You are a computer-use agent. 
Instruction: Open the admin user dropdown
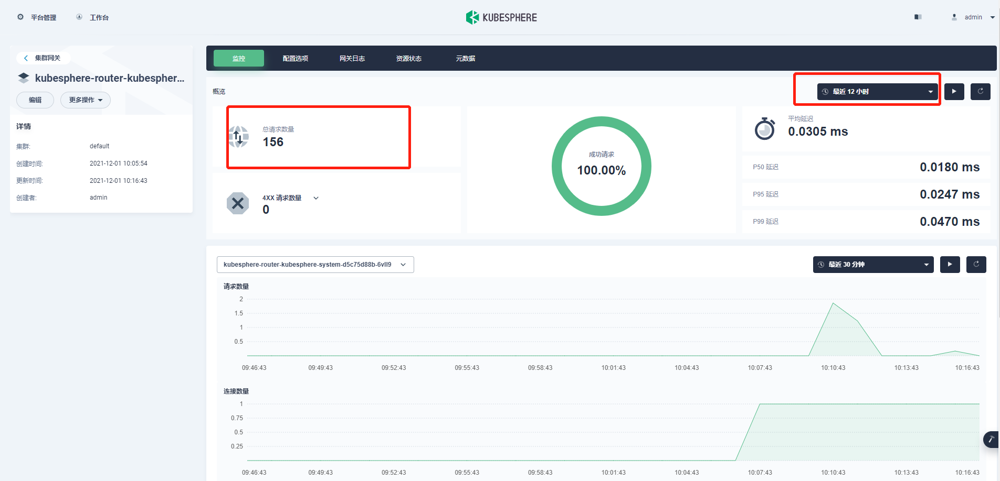pos(974,17)
